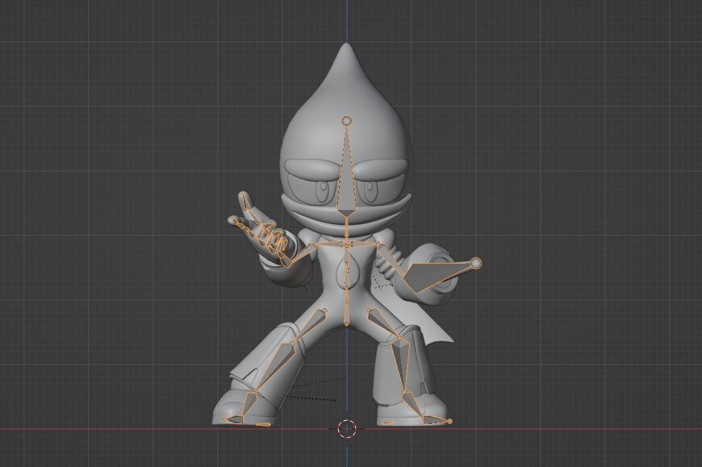This screenshot has height=467, width=702.
Task: Click the sphere joint at the cannon bone's tip
Action: point(476,263)
